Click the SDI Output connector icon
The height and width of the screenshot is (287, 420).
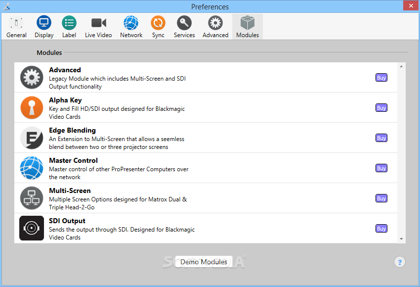point(32,228)
